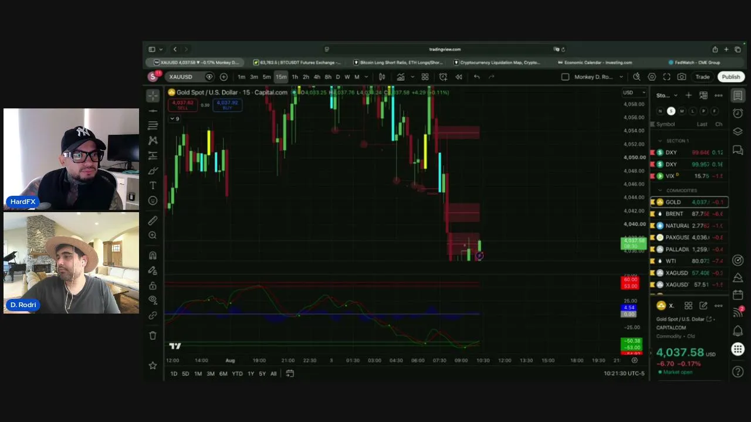The image size is (751, 422).
Task: Create an alert from top toolbar
Action: pyautogui.click(x=443, y=77)
